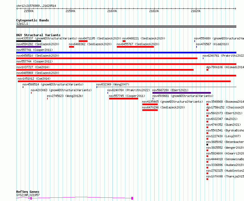Click the nsv1037727 Coe2014 red bar

pyautogui.click(x=105, y=70)
